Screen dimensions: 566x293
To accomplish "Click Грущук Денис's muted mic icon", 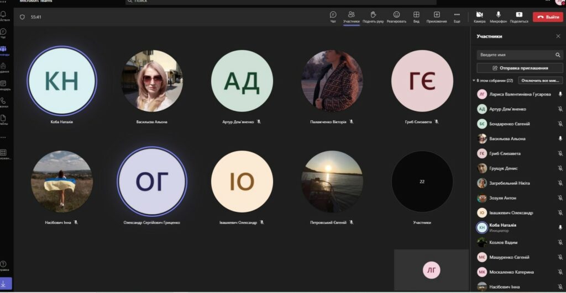I will point(560,168).
